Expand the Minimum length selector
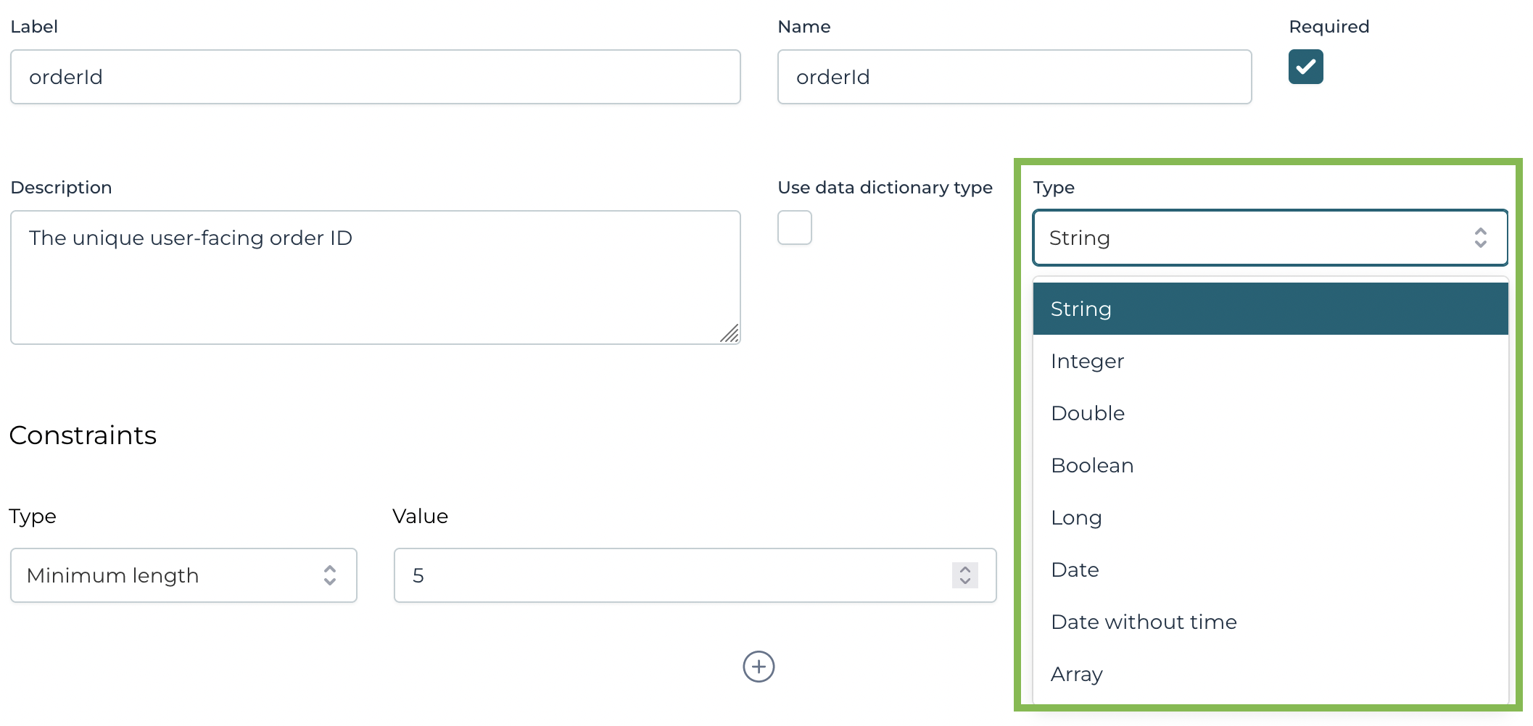 183,575
